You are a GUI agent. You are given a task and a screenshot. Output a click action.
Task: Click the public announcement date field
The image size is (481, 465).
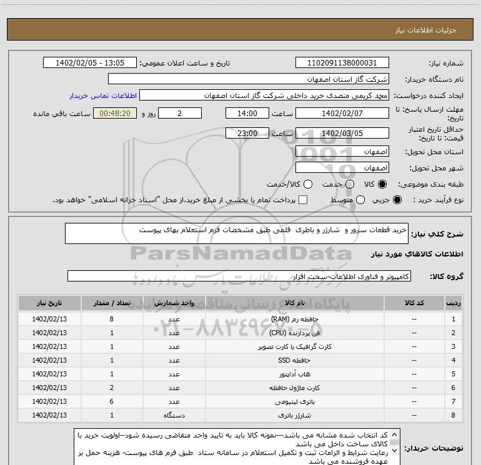click(x=90, y=62)
